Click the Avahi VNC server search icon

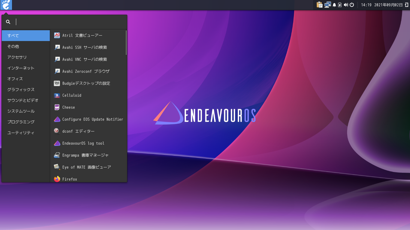[57, 59]
